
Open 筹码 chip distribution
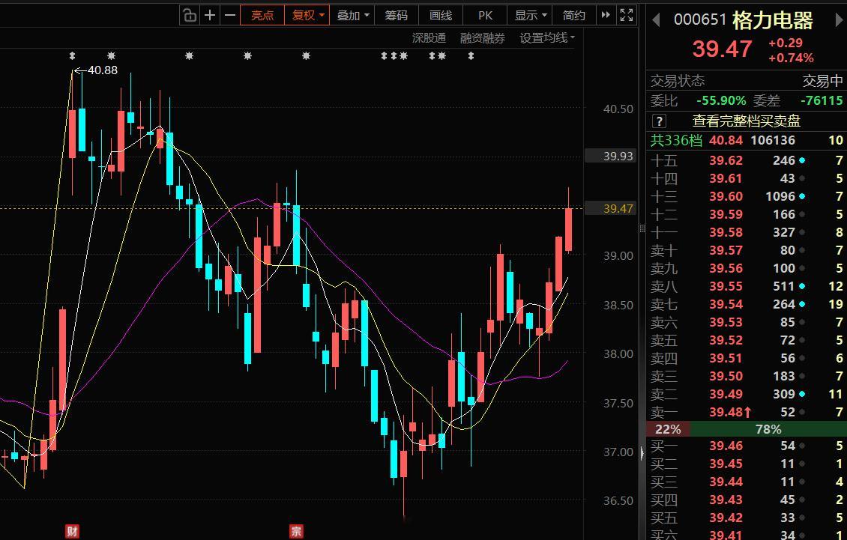396,15
